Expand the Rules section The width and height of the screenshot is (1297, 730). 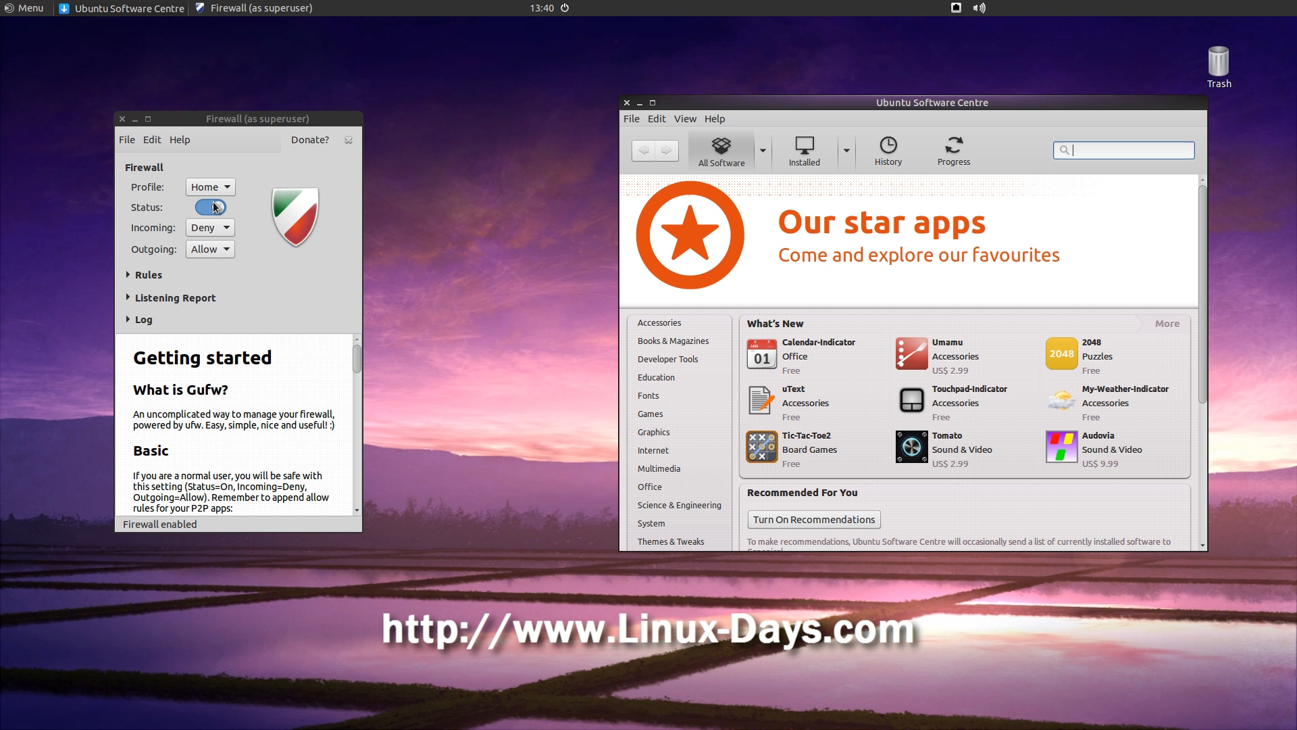(x=144, y=275)
